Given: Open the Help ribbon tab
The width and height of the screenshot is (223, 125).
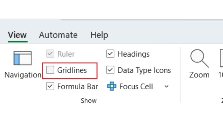Looking at the screenshot, I should pyautogui.click(x=99, y=35).
